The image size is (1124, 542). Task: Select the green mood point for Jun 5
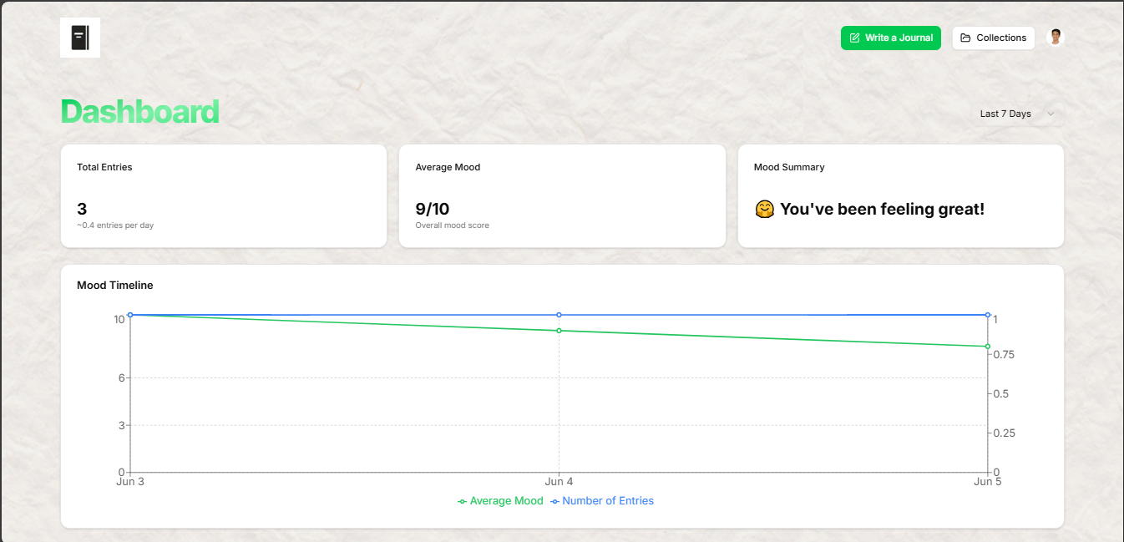pos(987,346)
